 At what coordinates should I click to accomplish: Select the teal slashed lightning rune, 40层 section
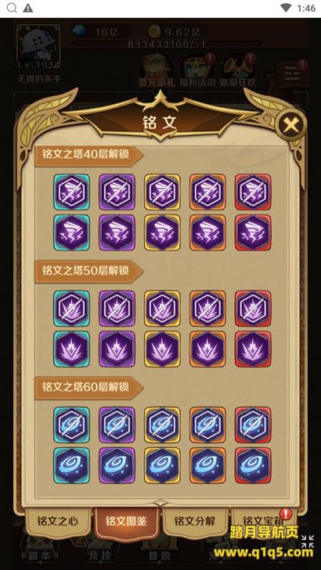point(71,192)
